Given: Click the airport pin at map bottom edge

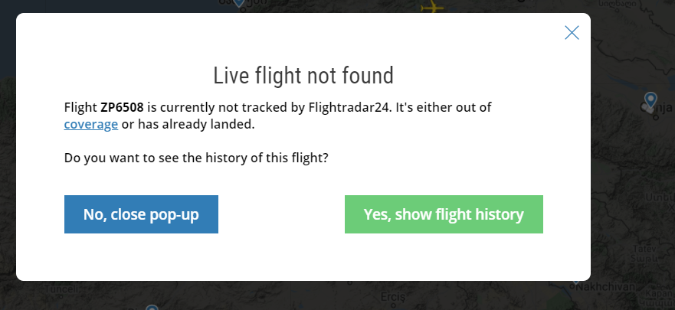Looking at the screenshot, I should [152, 308].
